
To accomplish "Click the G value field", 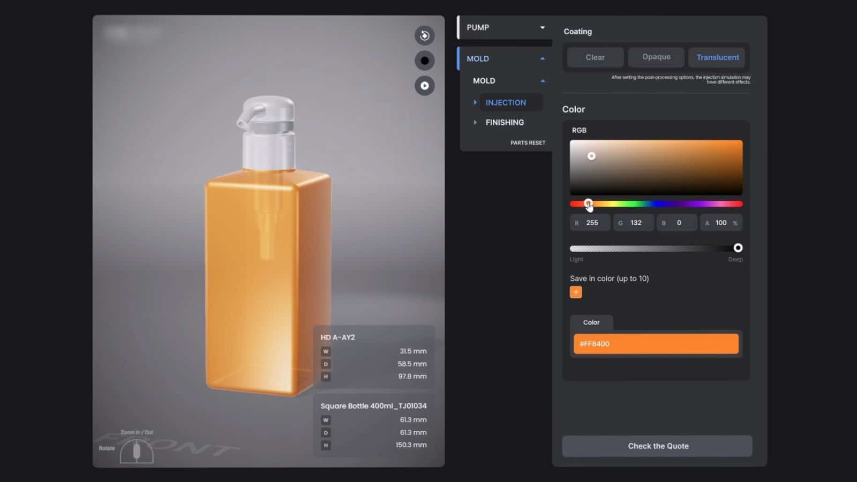I will click(634, 223).
